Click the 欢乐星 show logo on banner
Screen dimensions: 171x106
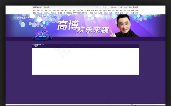42,34
